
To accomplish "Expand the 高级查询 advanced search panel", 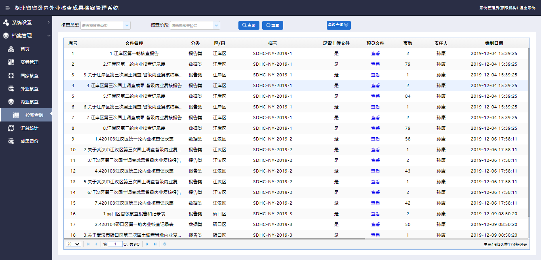I will (339, 25).
